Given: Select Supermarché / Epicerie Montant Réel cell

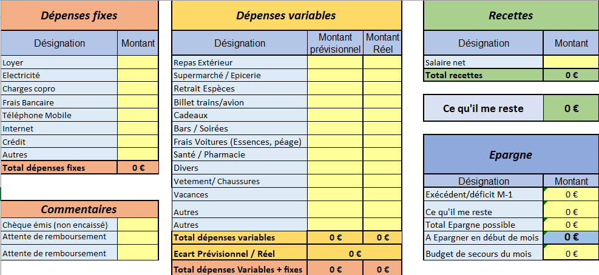Looking at the screenshot, I should coord(382,75).
